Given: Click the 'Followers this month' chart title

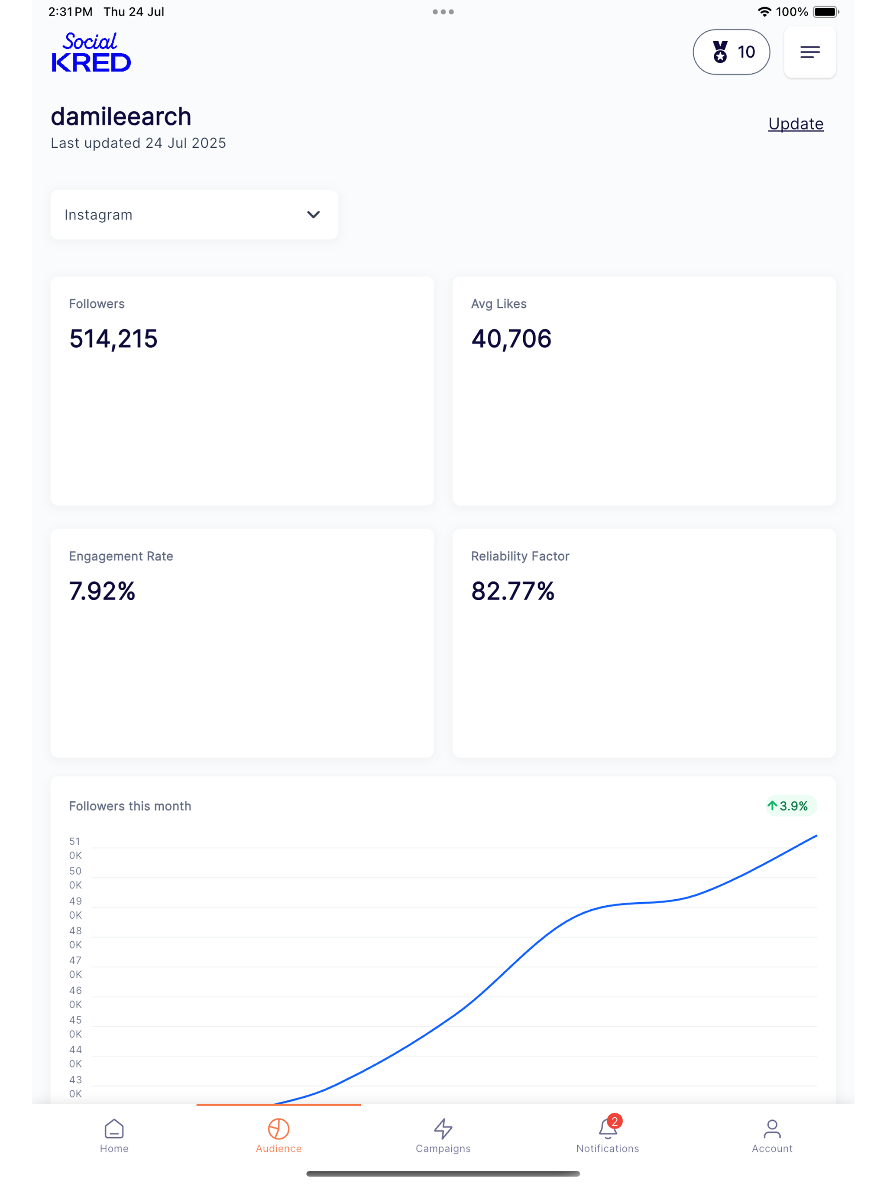Looking at the screenshot, I should pos(130,806).
